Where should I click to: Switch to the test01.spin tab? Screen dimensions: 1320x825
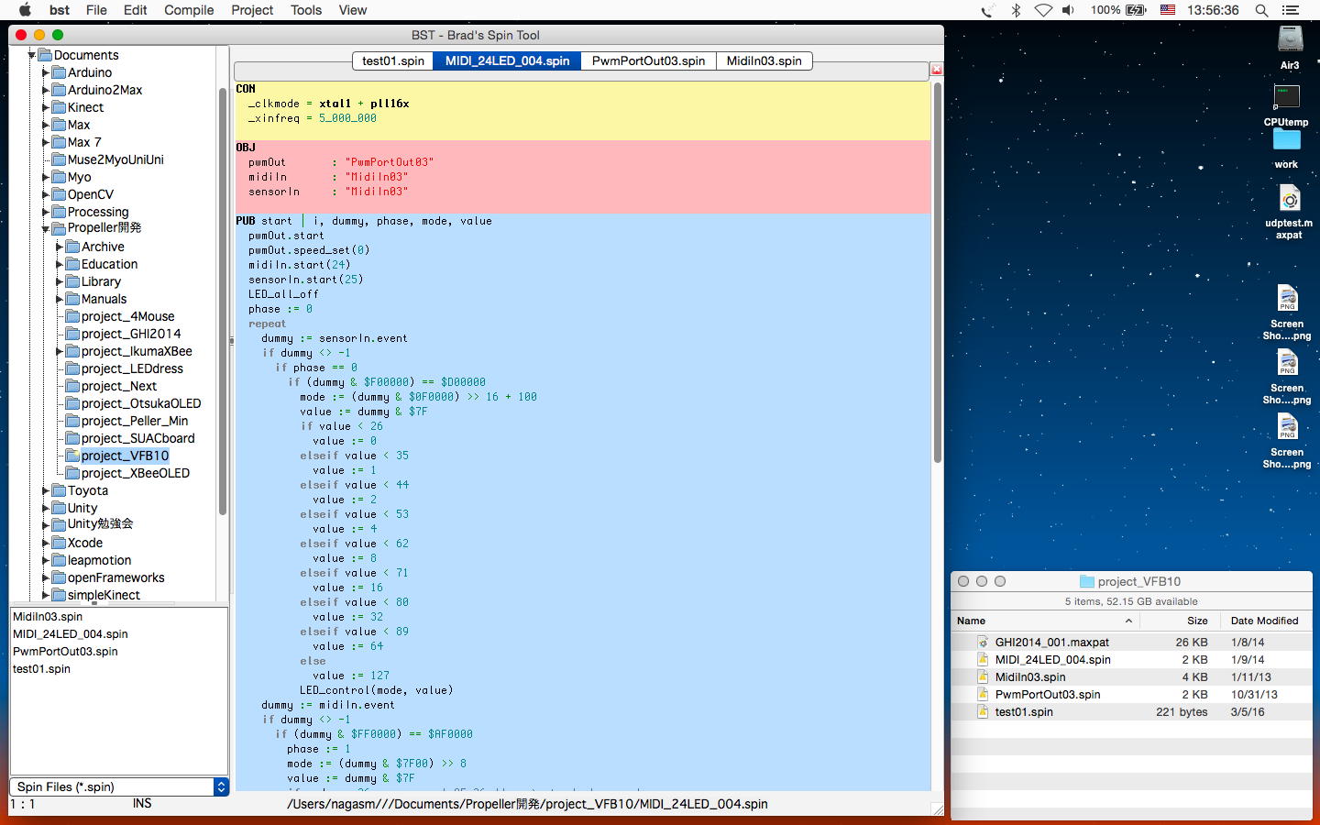(392, 60)
